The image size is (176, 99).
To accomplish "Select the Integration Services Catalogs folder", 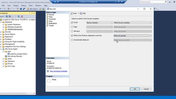I will tap(15, 46).
